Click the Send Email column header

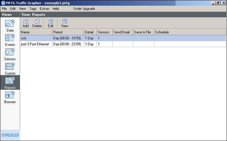[122, 32]
